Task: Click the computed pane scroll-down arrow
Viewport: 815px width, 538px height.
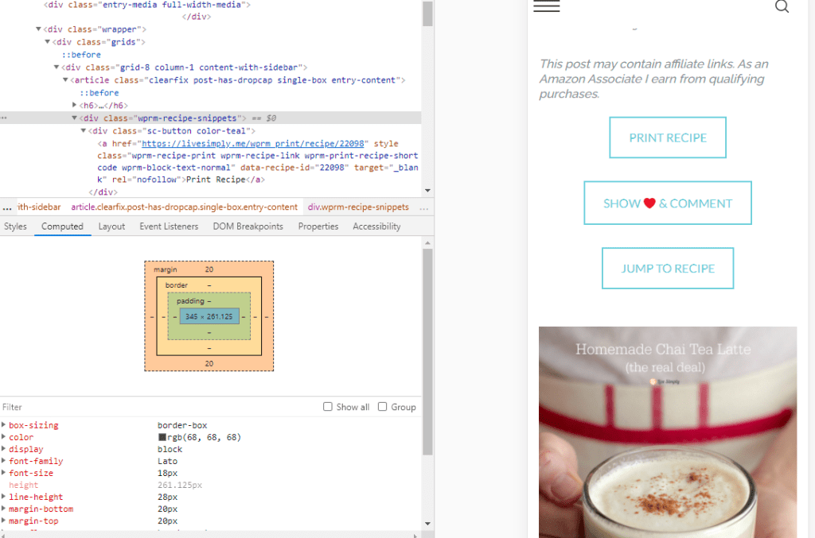Action: click(x=427, y=524)
